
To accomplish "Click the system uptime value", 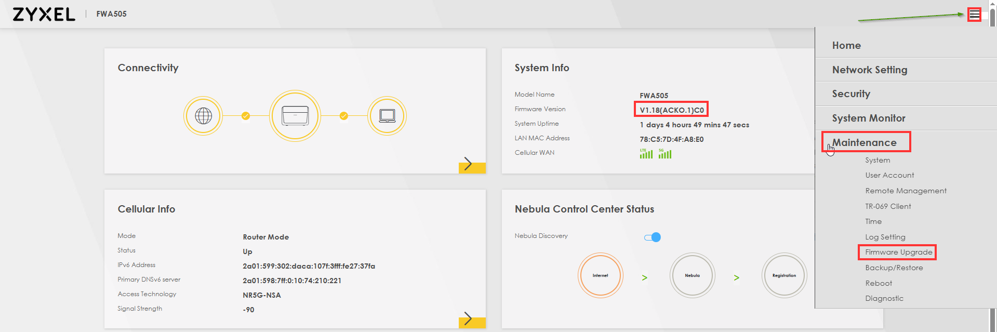I will 695,125.
